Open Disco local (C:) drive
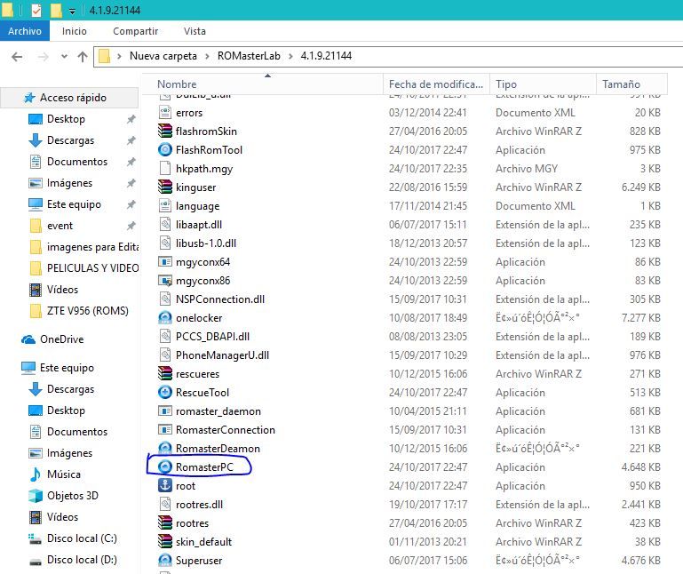The height and width of the screenshot is (574, 683). 82,538
